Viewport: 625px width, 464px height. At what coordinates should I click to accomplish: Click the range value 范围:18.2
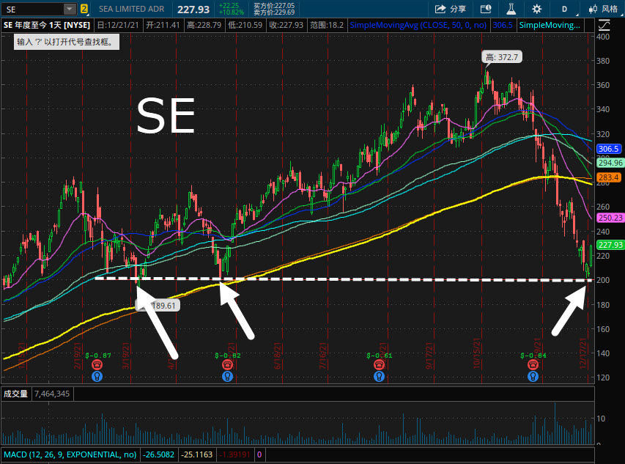[x=327, y=25]
